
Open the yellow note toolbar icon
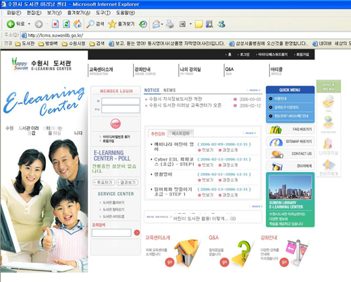point(198,24)
